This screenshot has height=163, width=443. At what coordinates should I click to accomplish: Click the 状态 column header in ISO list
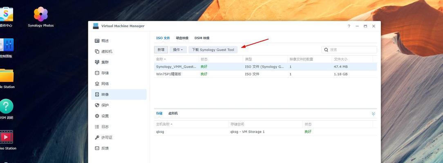(221, 59)
